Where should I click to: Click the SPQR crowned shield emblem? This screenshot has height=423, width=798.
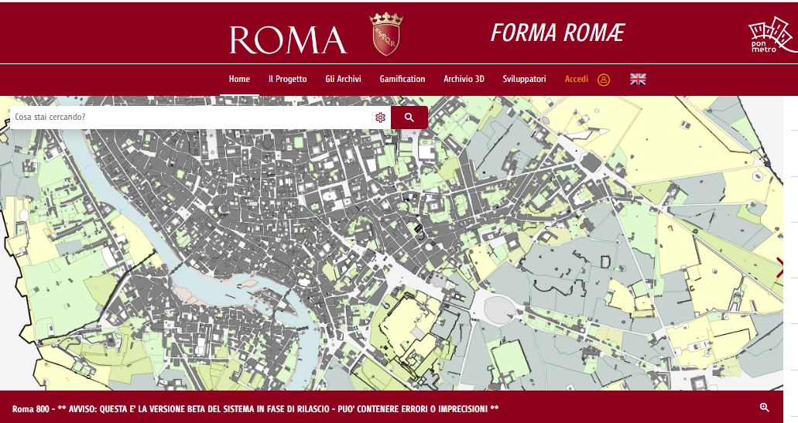(x=385, y=33)
